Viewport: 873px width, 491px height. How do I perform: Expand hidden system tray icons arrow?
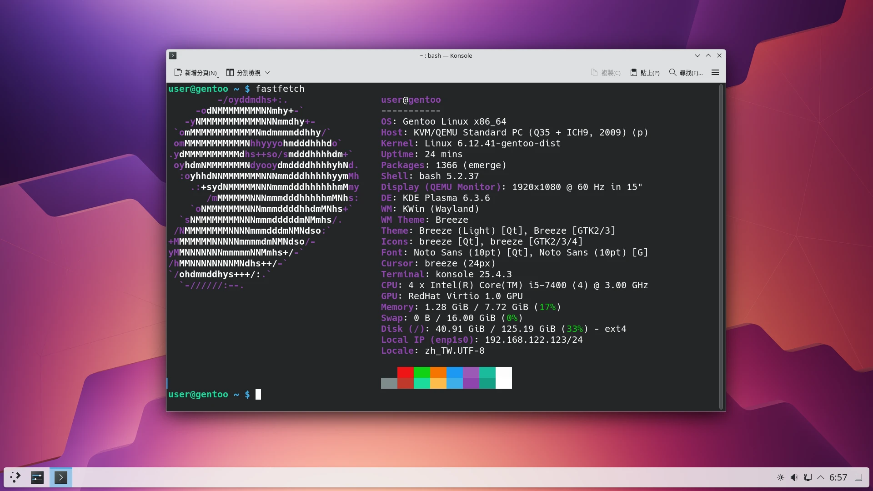pyautogui.click(x=821, y=477)
